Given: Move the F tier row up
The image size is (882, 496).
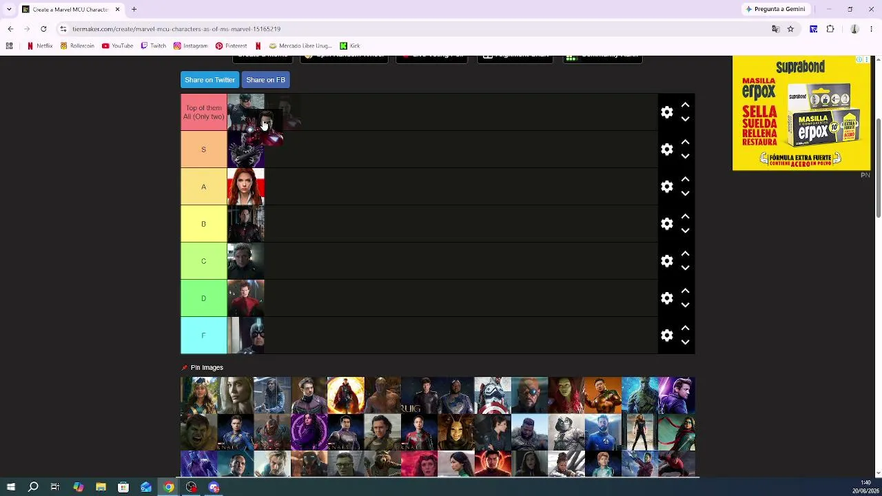Looking at the screenshot, I should 685,328.
